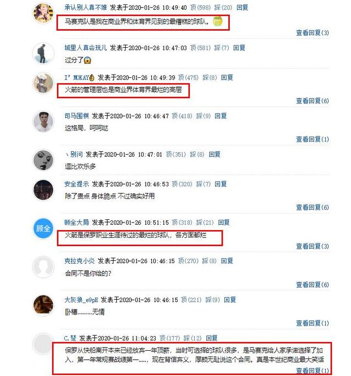Downvote 踩(12) on C.楚's comment
Viewport: 351px width, 376px height.
pyautogui.click(x=193, y=338)
